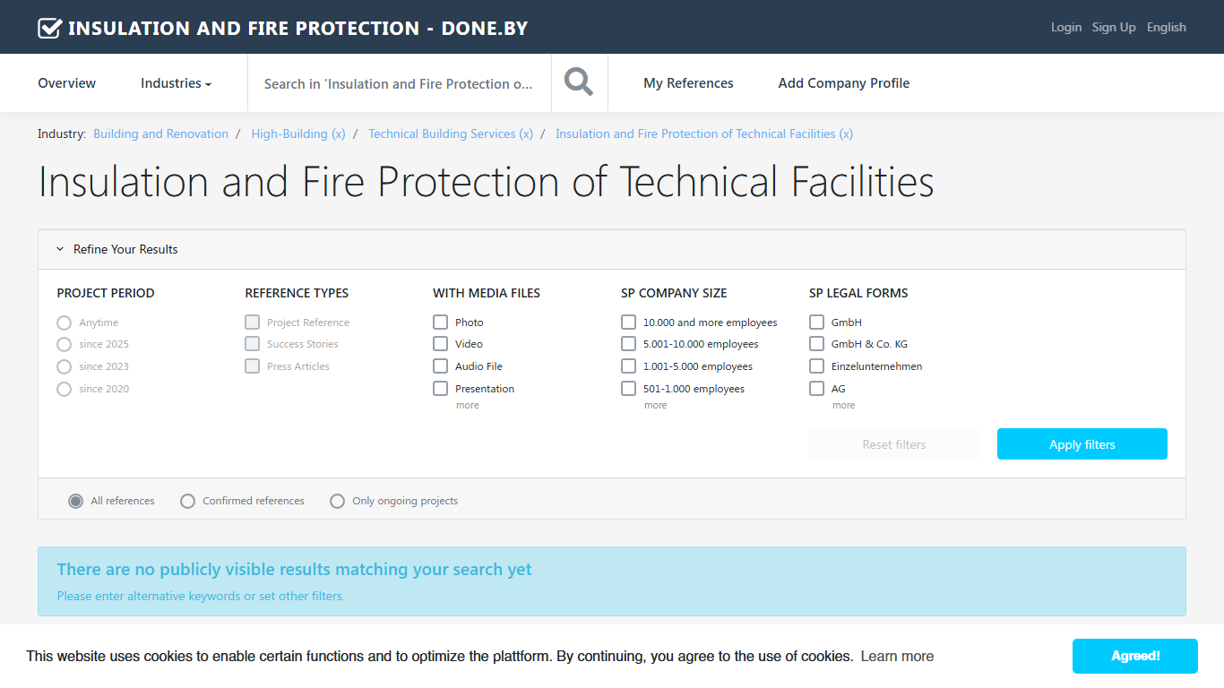Click the done.by checkmark logo icon
Viewport: 1224px width, 688px height.
(x=49, y=28)
